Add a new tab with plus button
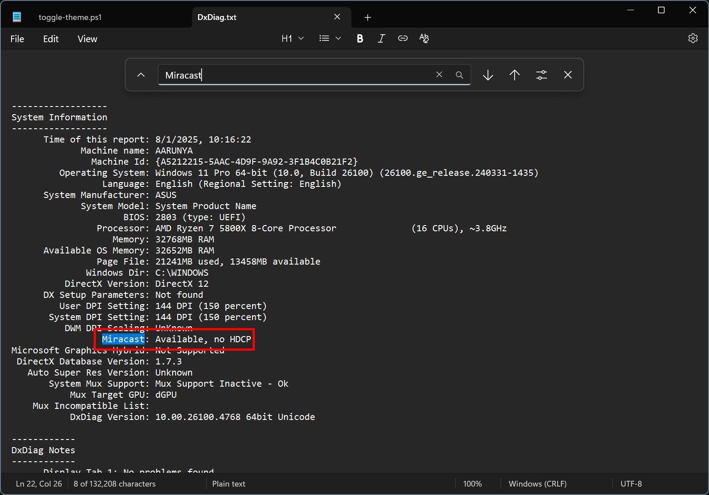709x495 pixels. point(368,17)
